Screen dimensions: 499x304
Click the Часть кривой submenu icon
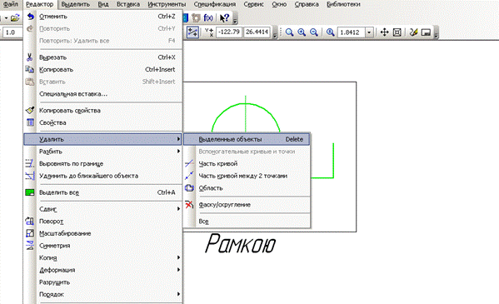coord(189,163)
